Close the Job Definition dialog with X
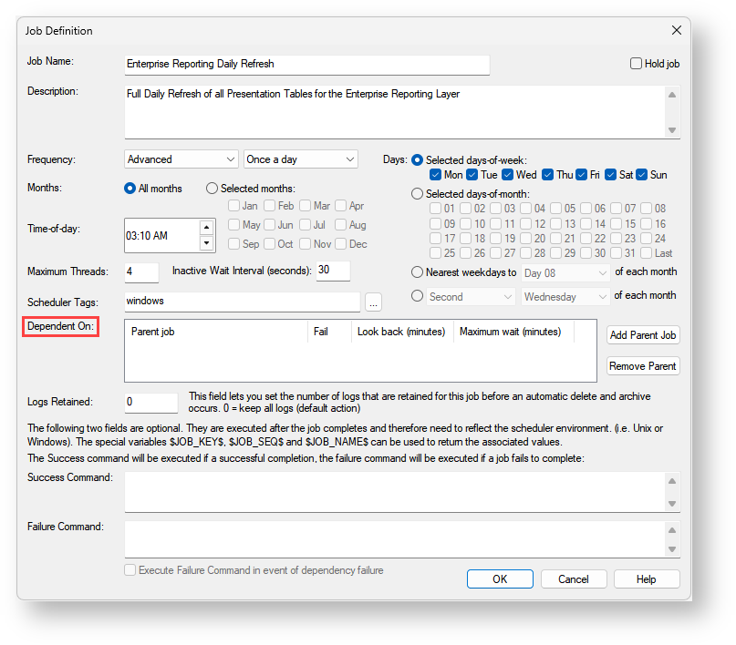Image resolution: width=736 pixels, height=645 pixels. click(677, 30)
